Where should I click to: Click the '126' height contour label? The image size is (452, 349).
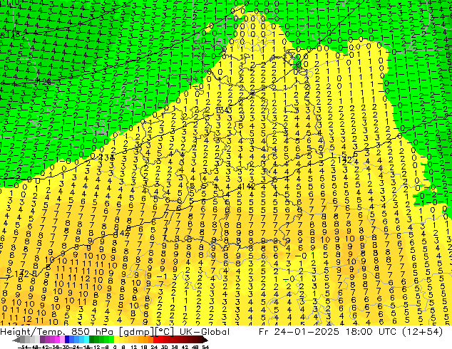coord(44,82)
